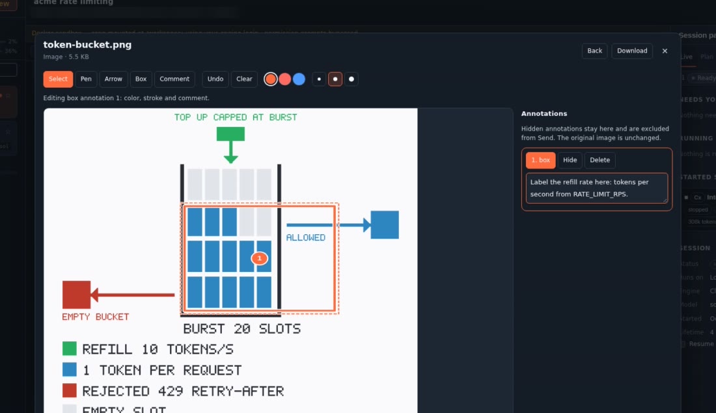This screenshot has height=413, width=716.
Task: Download token-bucket.png
Action: click(x=632, y=51)
